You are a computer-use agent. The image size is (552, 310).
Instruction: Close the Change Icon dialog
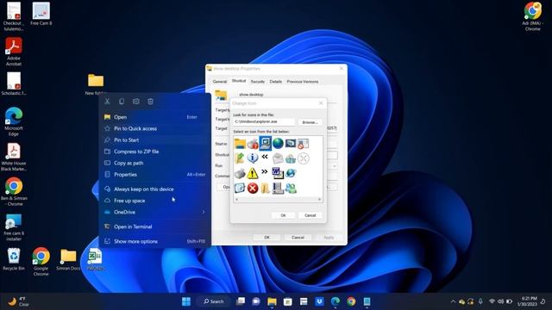(321, 103)
